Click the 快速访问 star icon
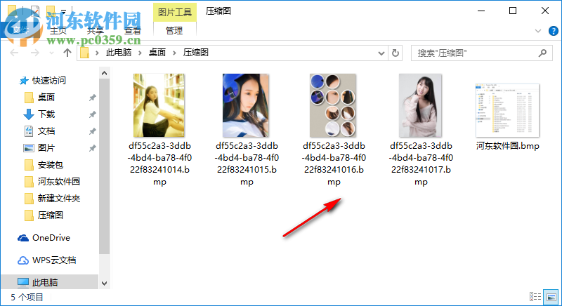This screenshot has width=562, height=306. pos(24,81)
